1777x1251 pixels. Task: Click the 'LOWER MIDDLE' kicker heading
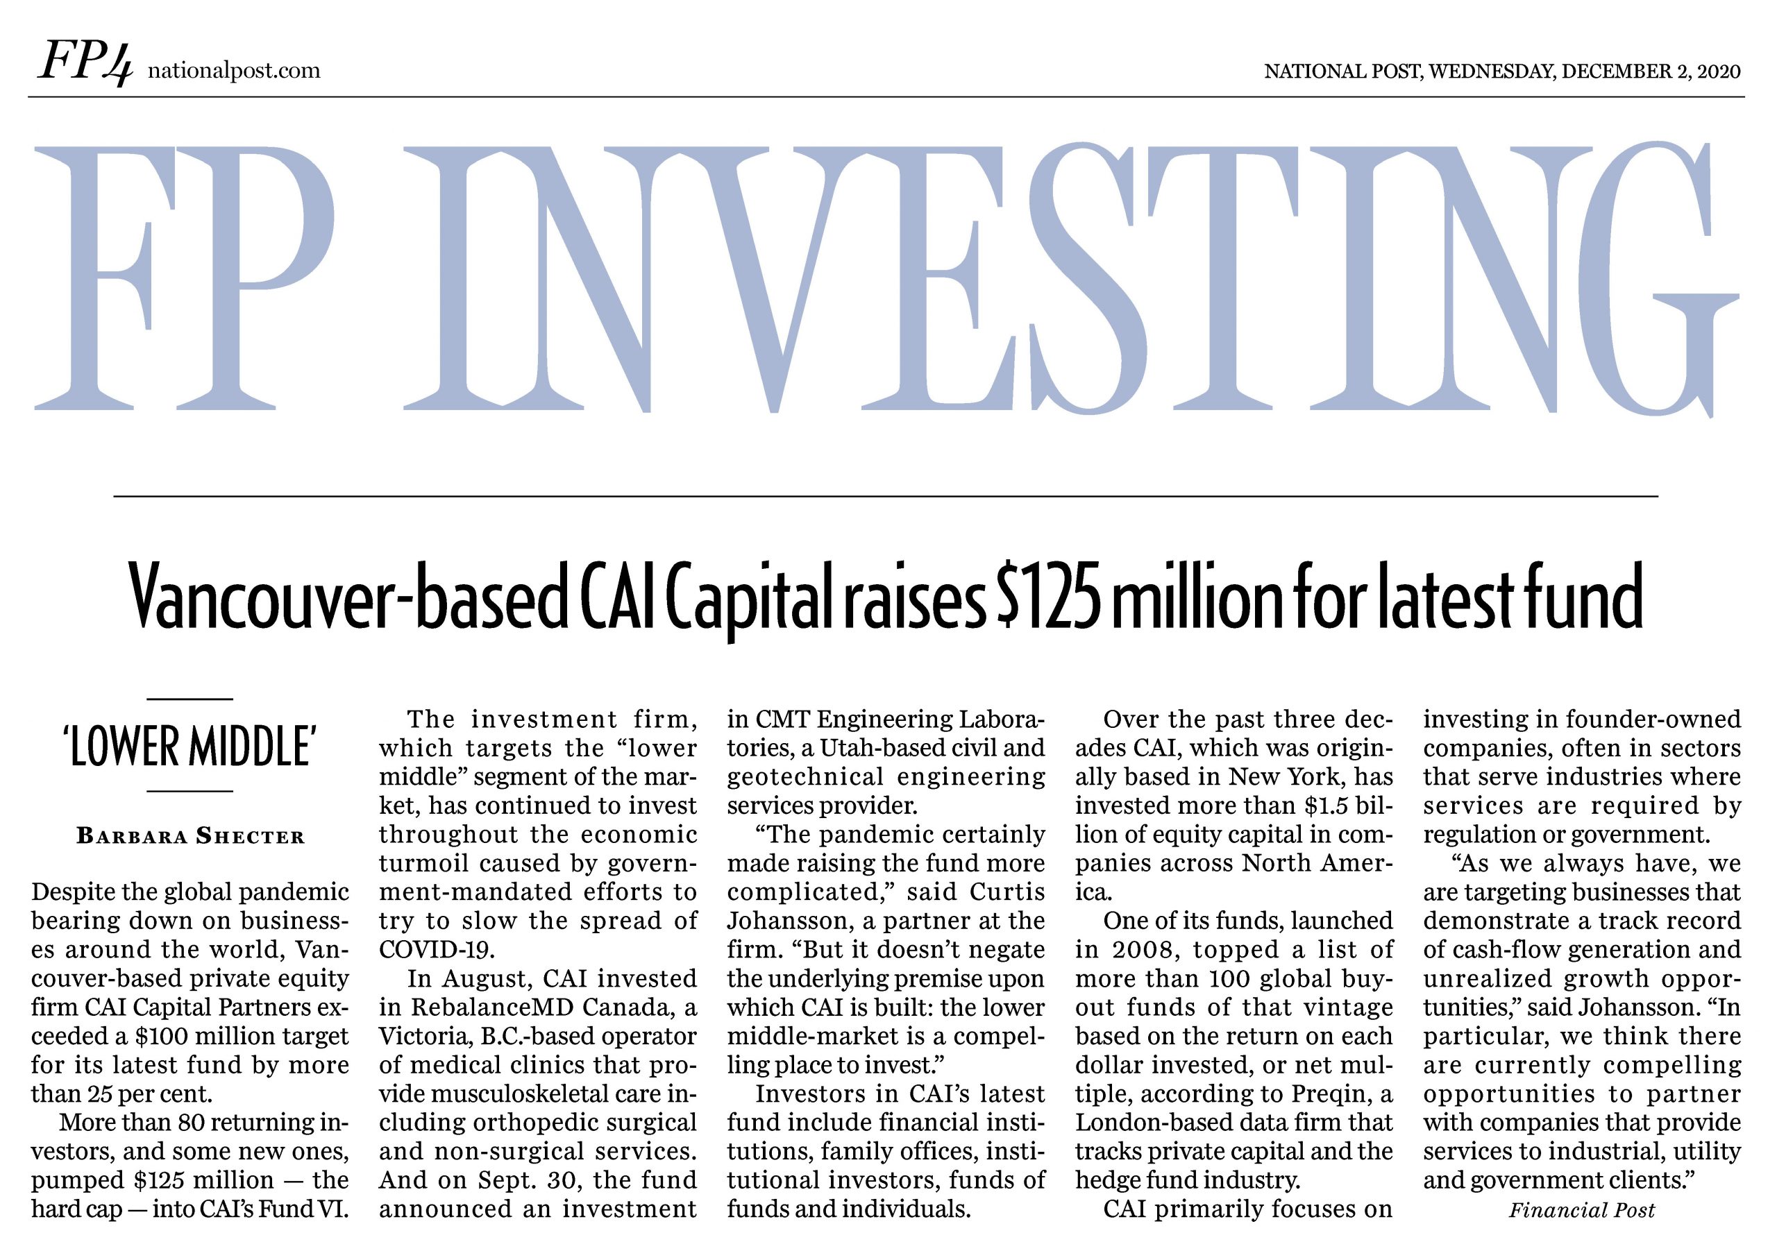click(190, 747)
